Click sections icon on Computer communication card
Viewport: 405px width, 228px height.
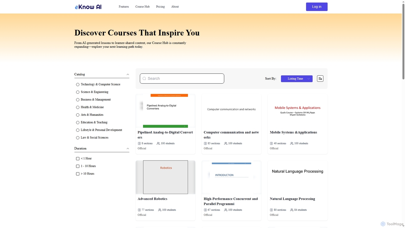click(x=205, y=143)
